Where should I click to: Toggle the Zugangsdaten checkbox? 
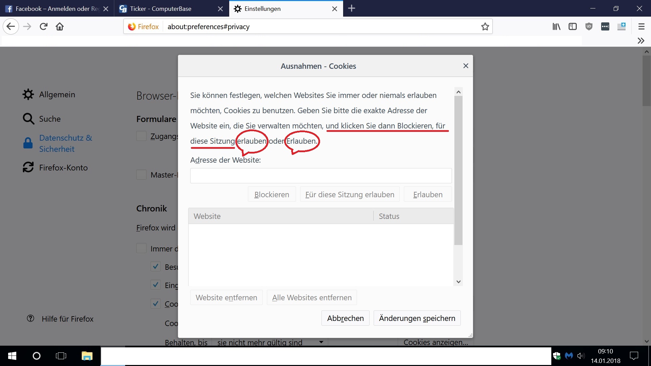(141, 136)
